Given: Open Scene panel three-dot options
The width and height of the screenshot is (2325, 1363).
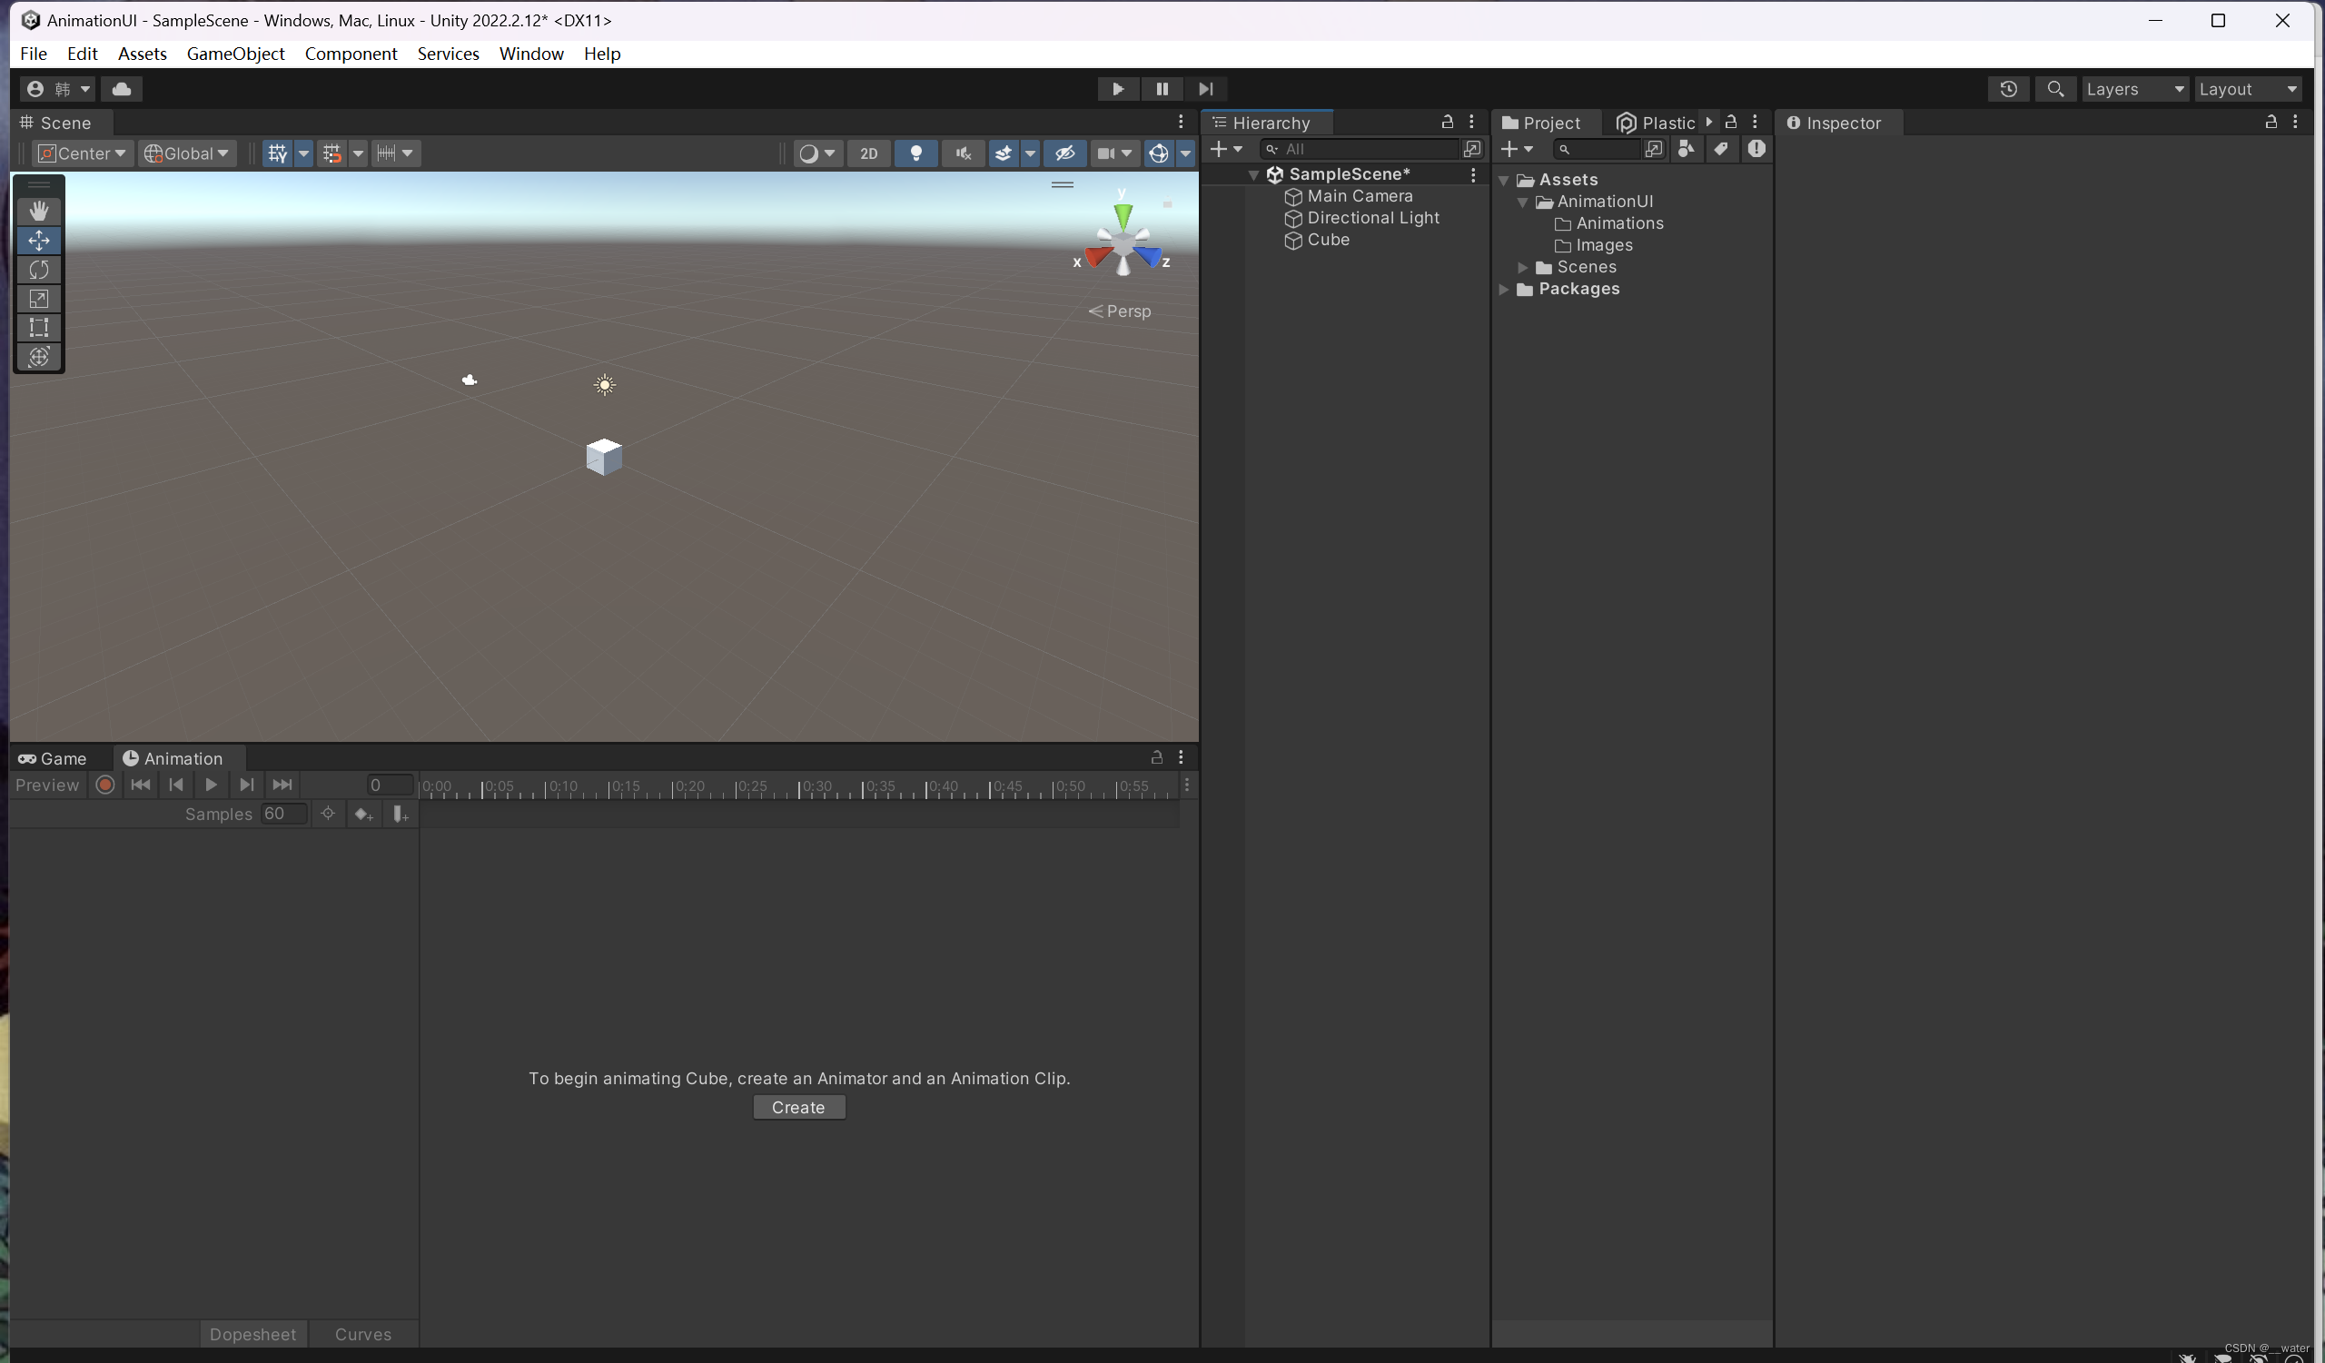Looking at the screenshot, I should click(1180, 122).
